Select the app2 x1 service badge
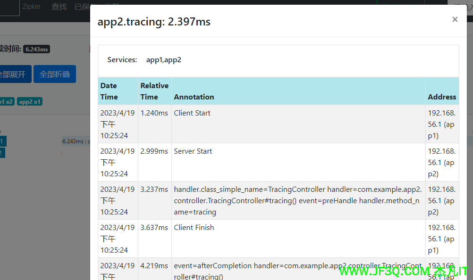The width and height of the screenshot is (473, 280). coord(30,101)
